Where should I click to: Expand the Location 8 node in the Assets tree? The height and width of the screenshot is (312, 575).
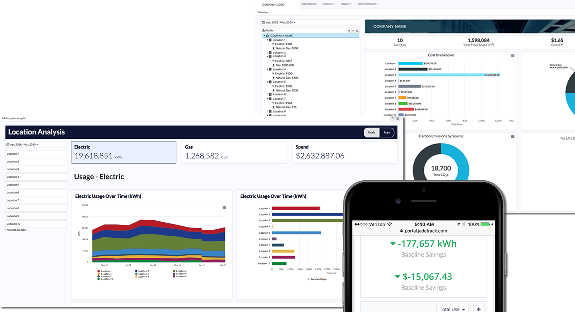tap(268, 112)
